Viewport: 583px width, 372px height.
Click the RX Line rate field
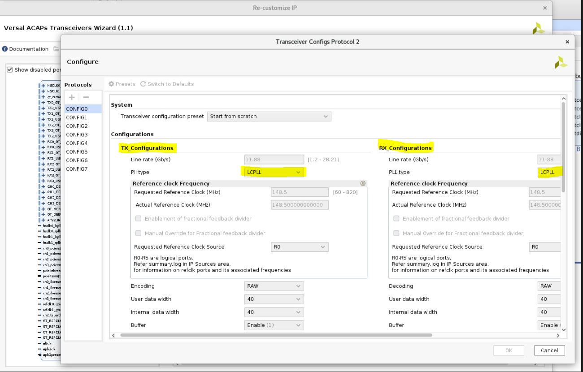point(550,160)
